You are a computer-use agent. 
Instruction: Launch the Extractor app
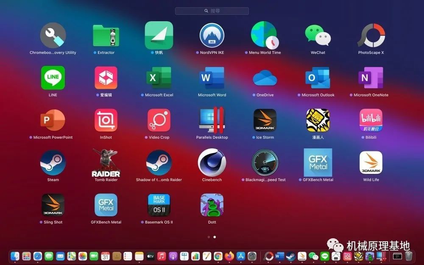106,36
